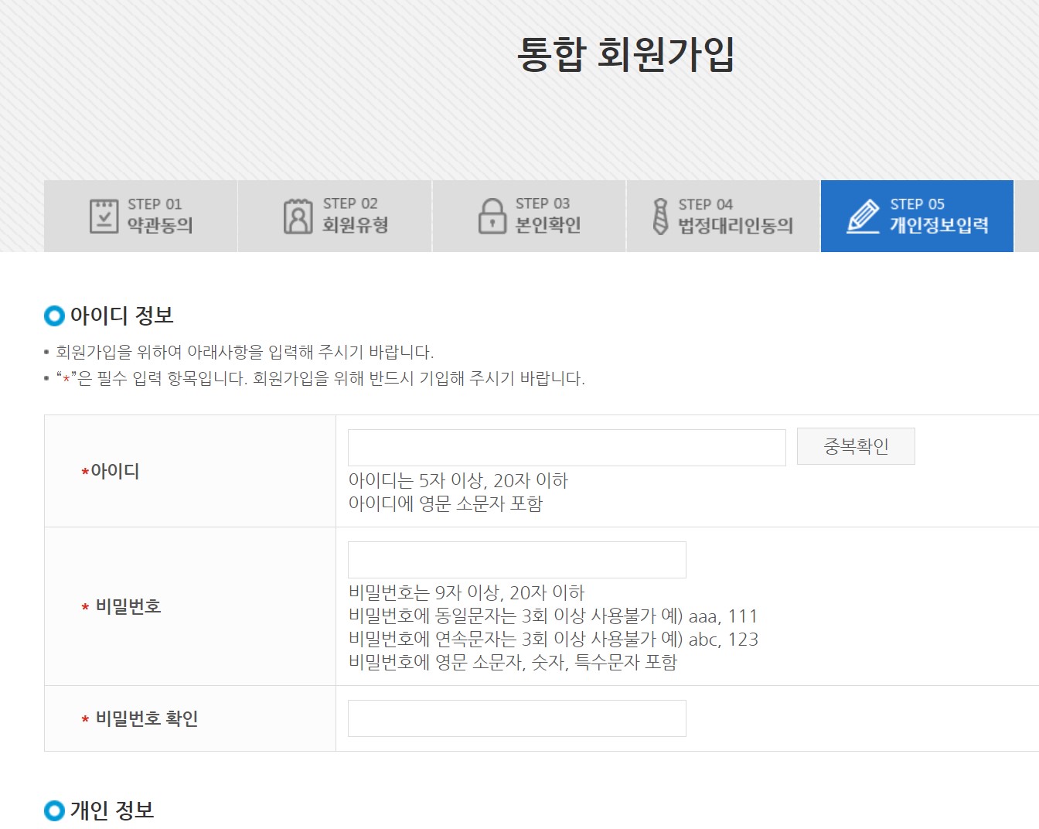Click hint '아이디는 5자 이상, 20자 이하'
Viewport: 1039px width, 829px height.
(458, 481)
